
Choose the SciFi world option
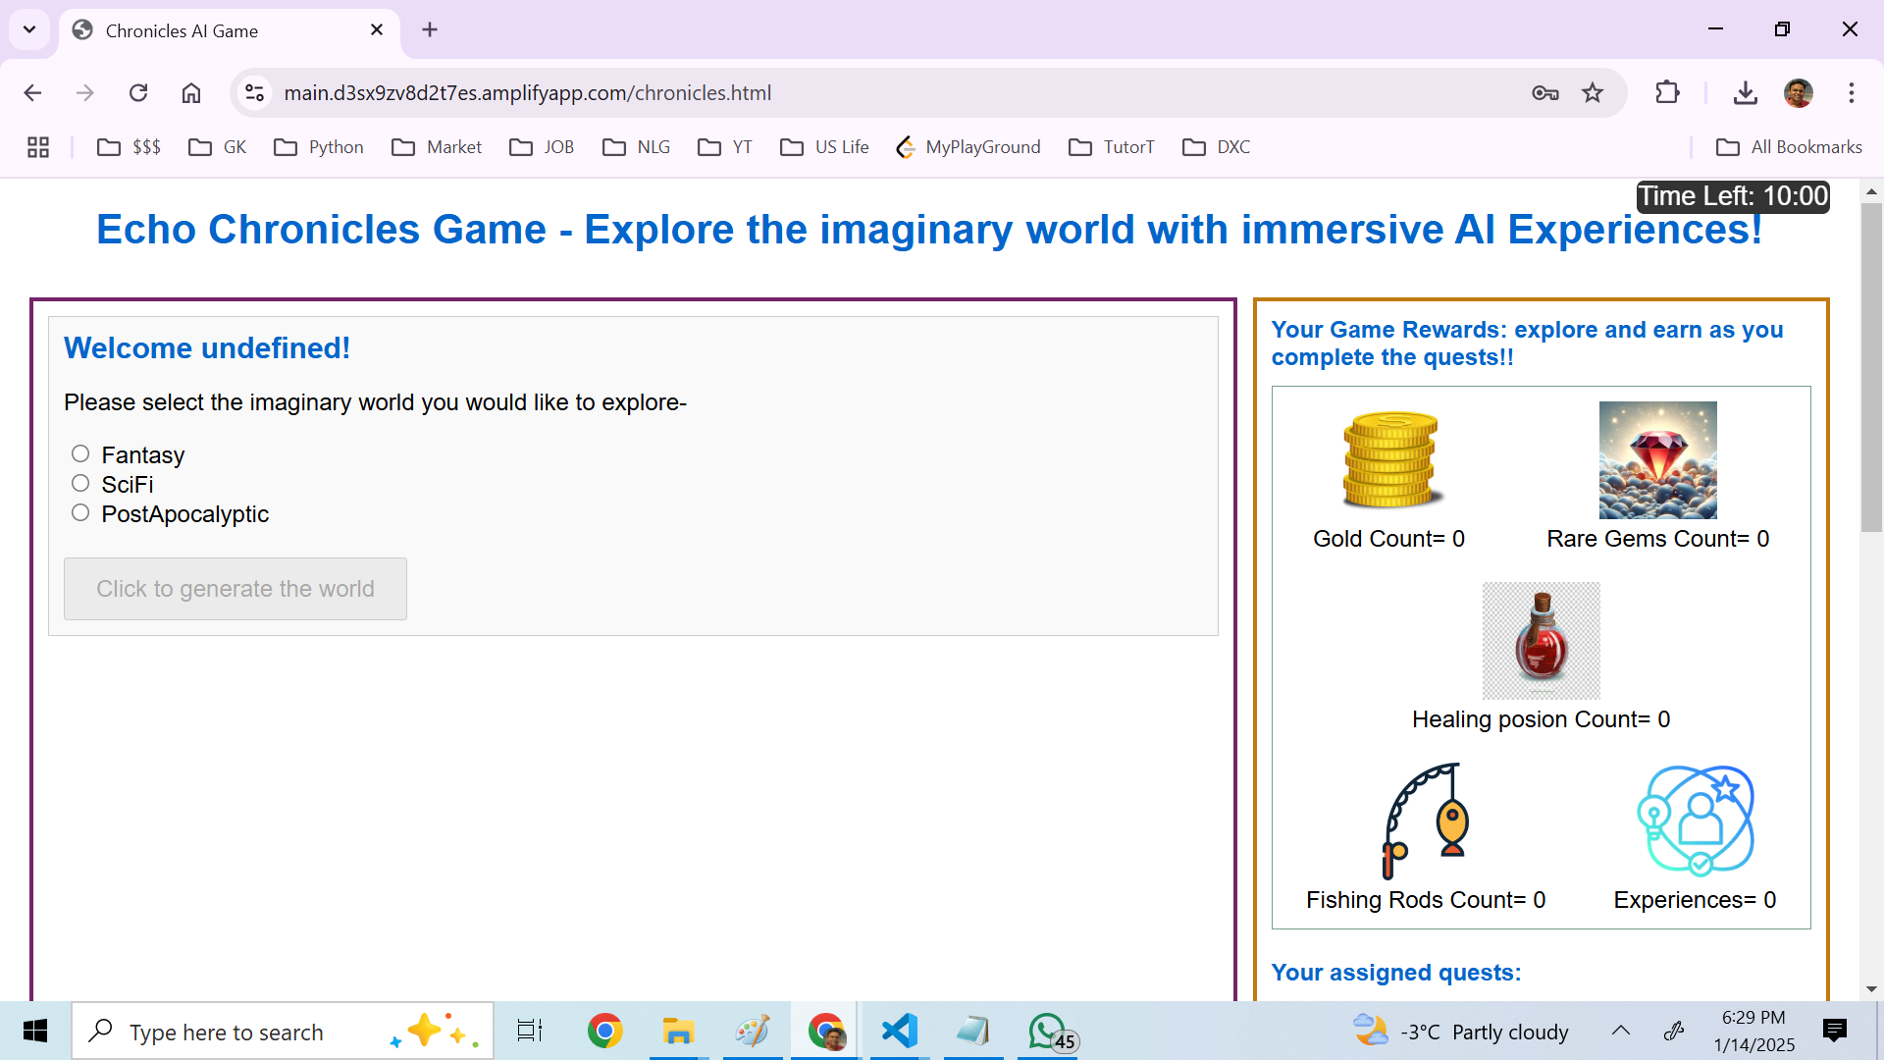80,483
